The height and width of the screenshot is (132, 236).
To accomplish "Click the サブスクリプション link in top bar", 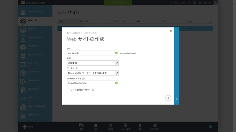I will (178, 3).
